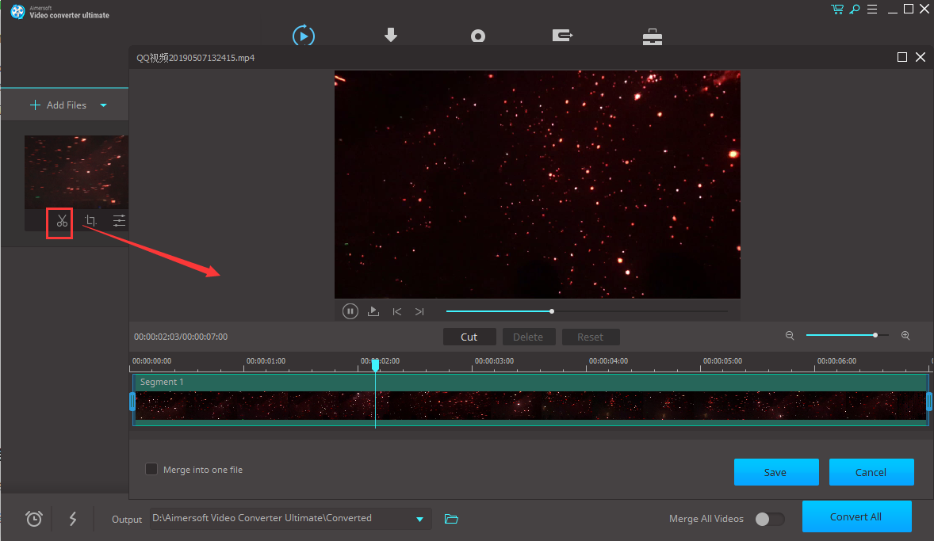Expand the Add Files dropdown arrow

(x=104, y=105)
